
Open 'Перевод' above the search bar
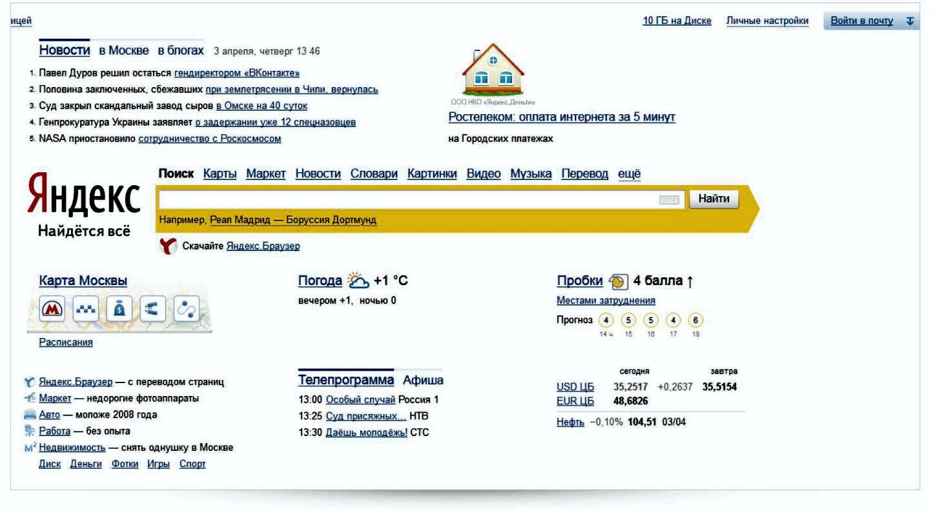pos(585,174)
